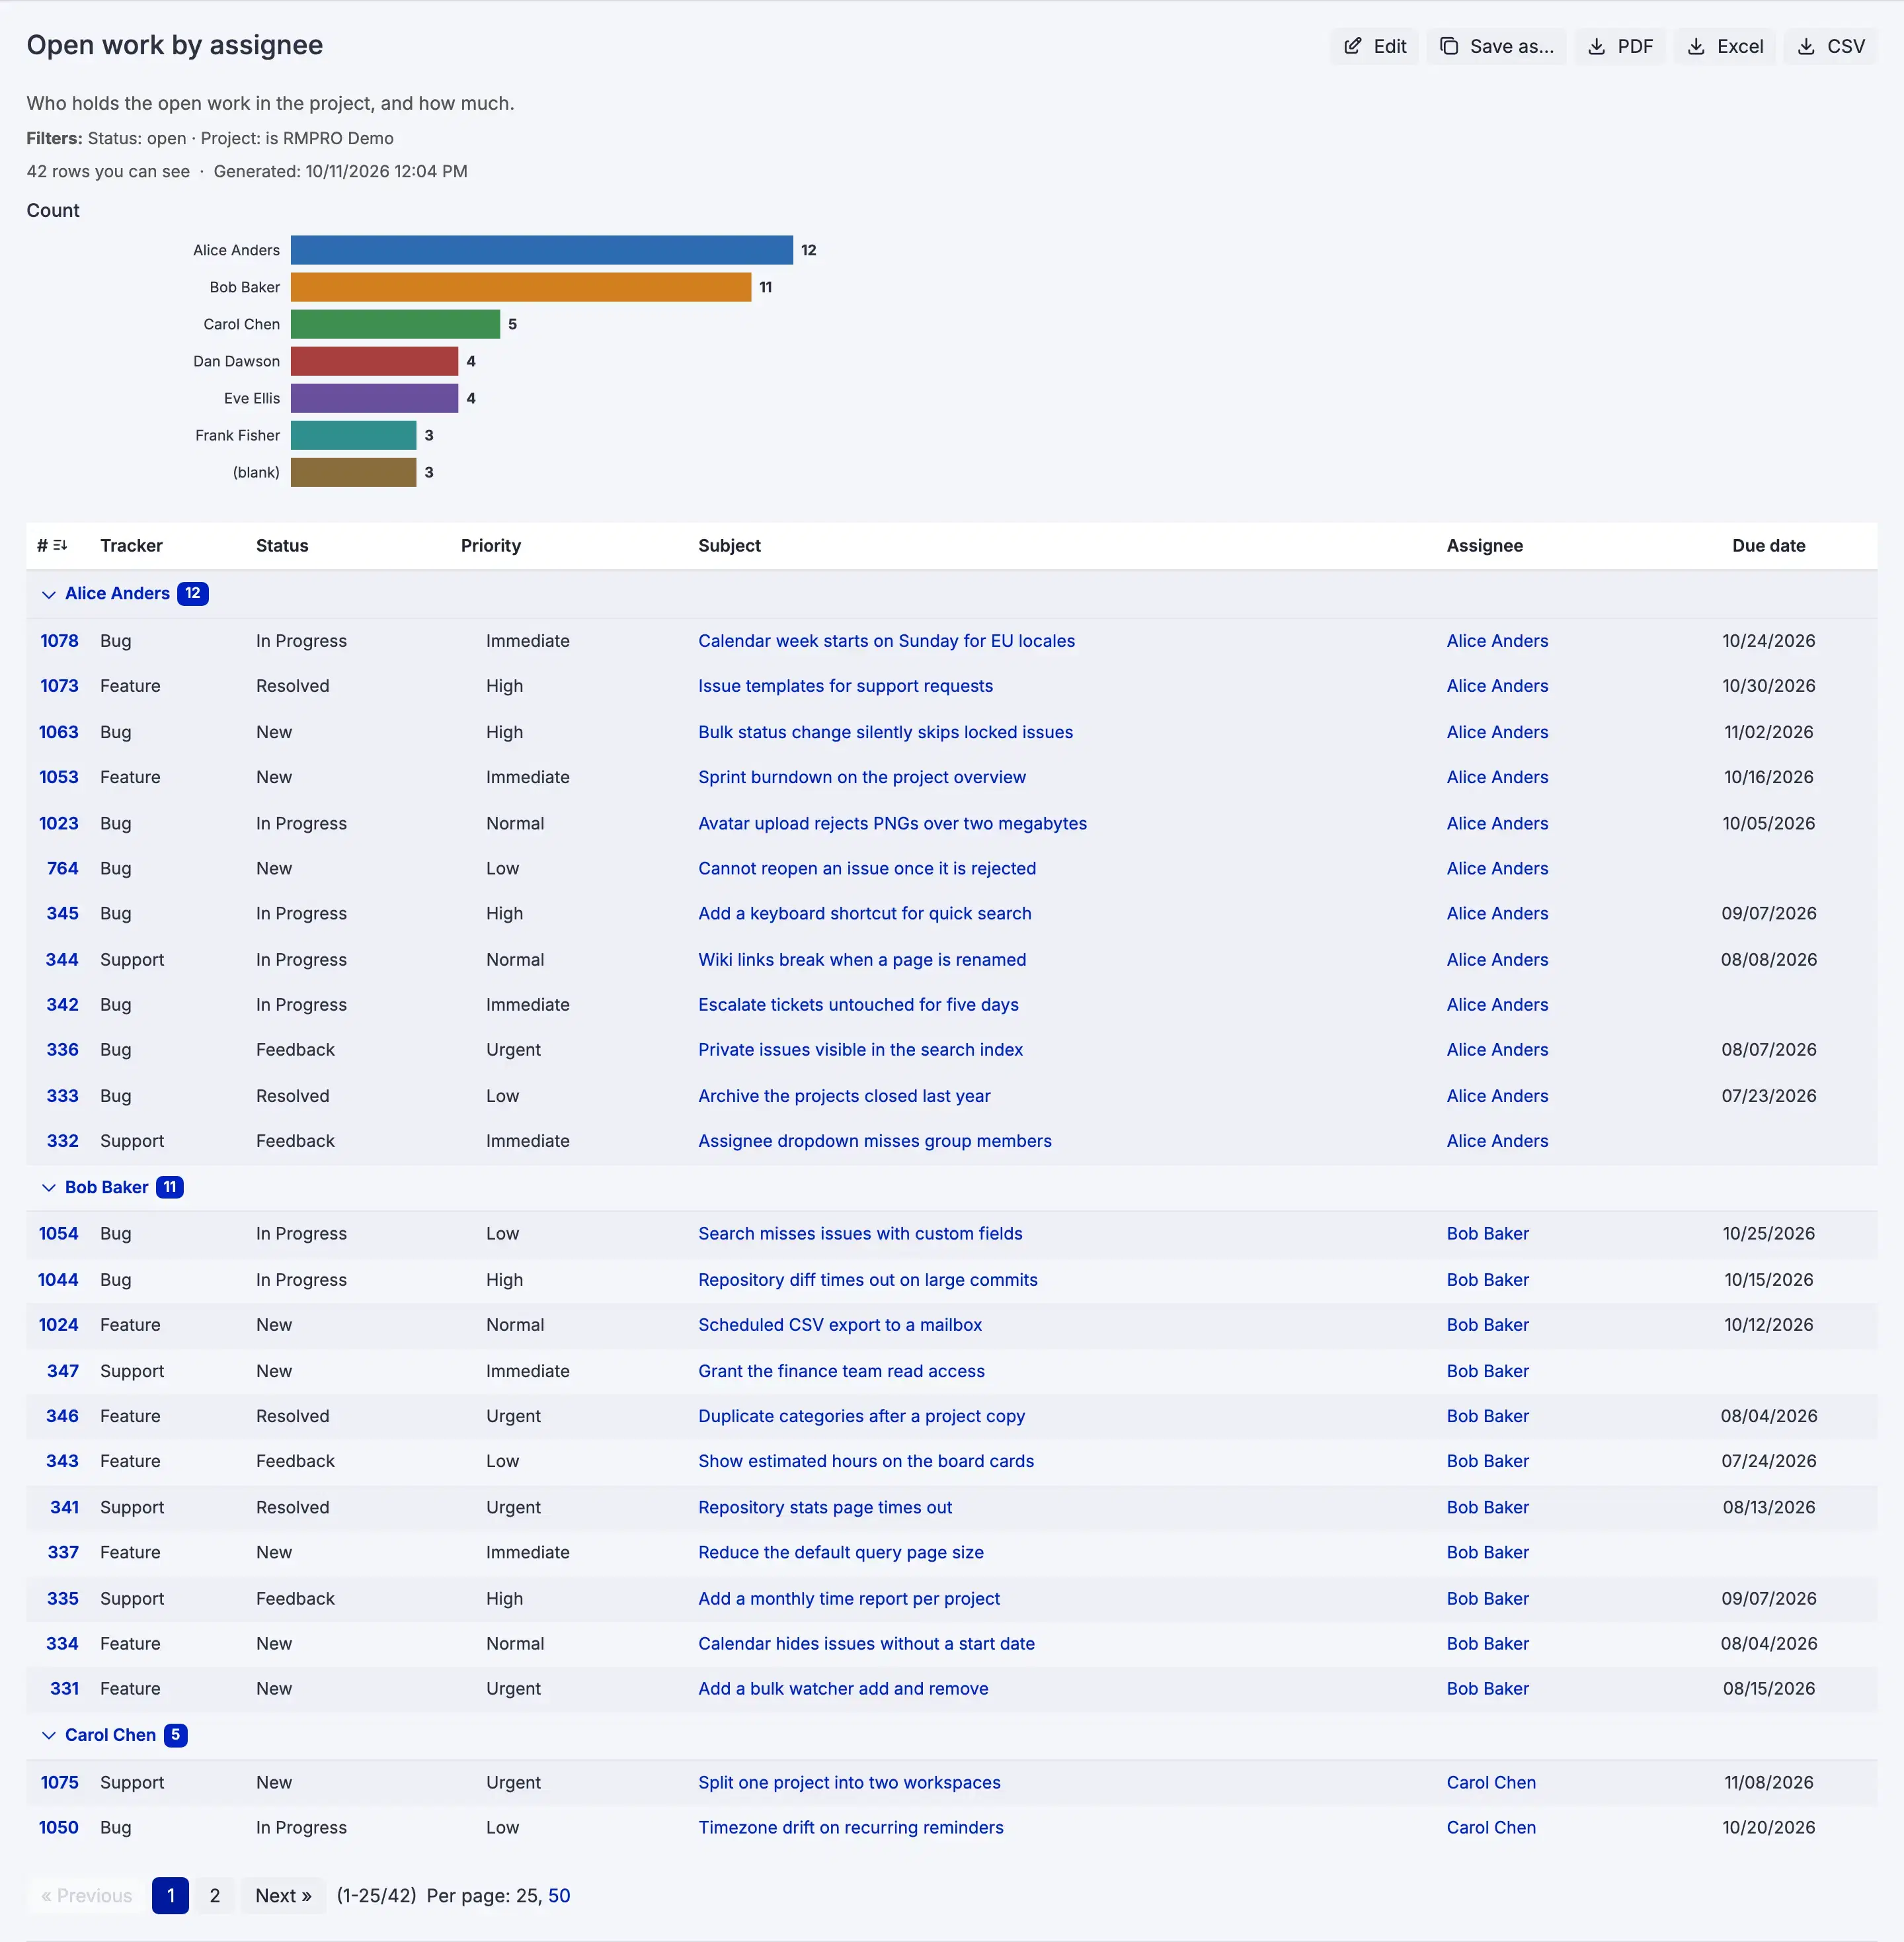Open issue 346
The width and height of the screenshot is (1904, 1942).
click(62, 1415)
